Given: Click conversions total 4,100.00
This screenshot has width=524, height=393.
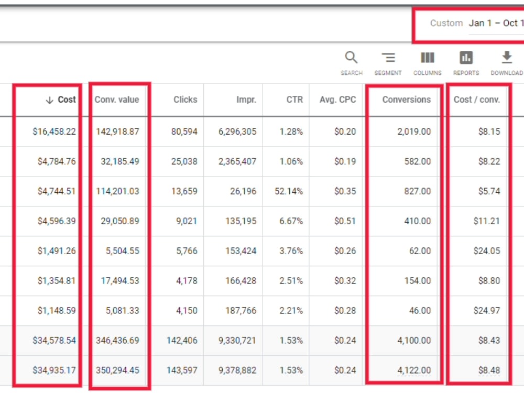Looking at the screenshot, I should (414, 341).
